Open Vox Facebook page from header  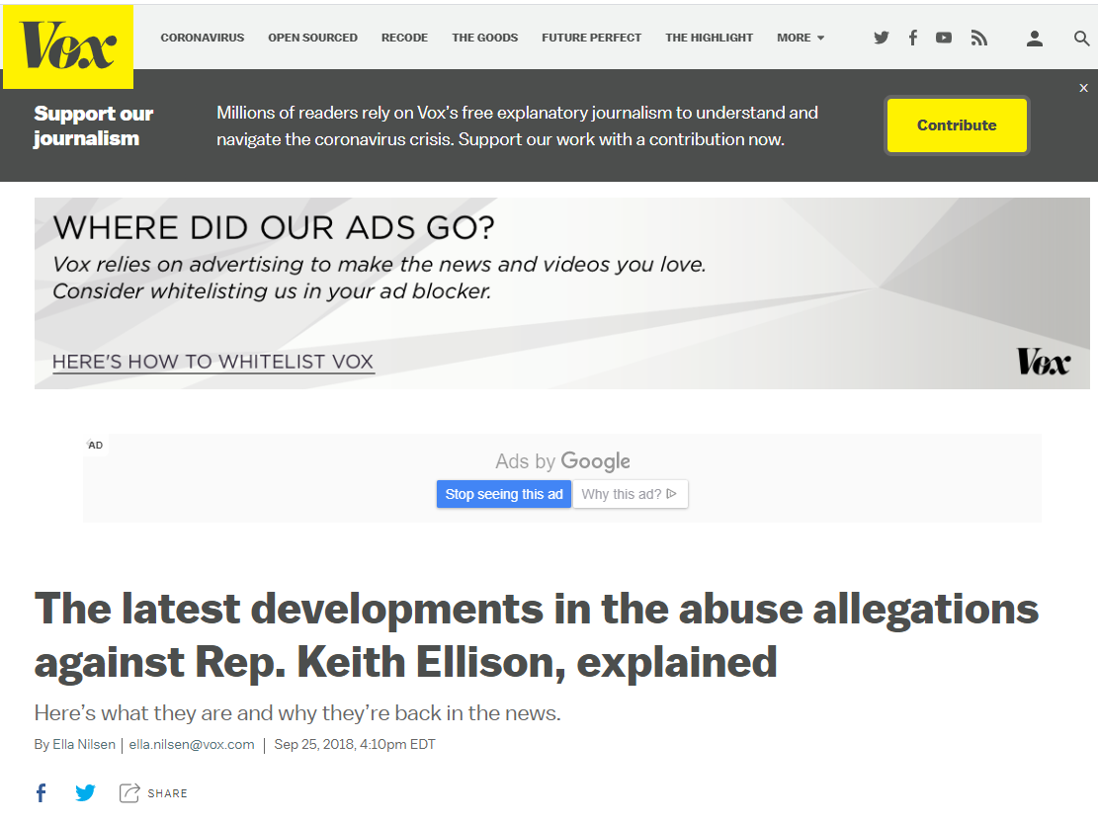912,38
